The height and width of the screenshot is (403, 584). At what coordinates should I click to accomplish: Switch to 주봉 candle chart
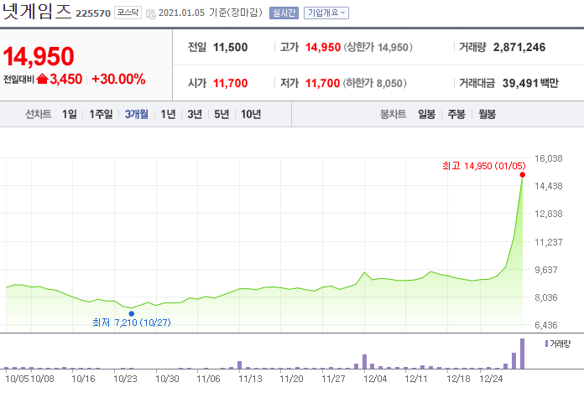click(456, 114)
